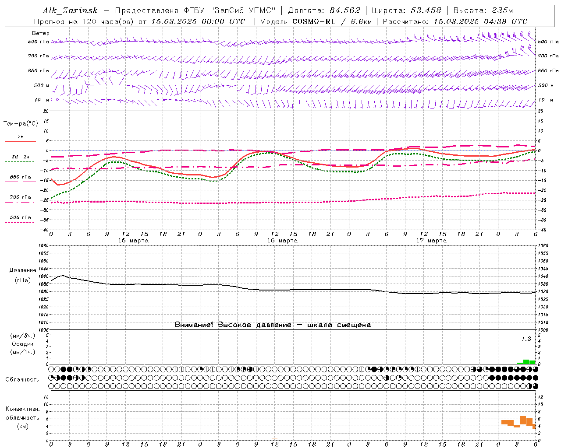This screenshot has width=561, height=448.
Task: Click the (км) unit label under облачность
Action: [22, 426]
